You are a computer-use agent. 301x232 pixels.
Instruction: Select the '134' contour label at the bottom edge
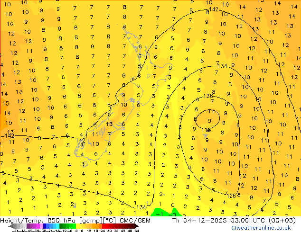[141, 207]
